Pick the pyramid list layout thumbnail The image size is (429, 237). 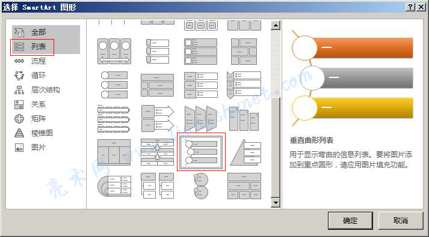pos(245,152)
